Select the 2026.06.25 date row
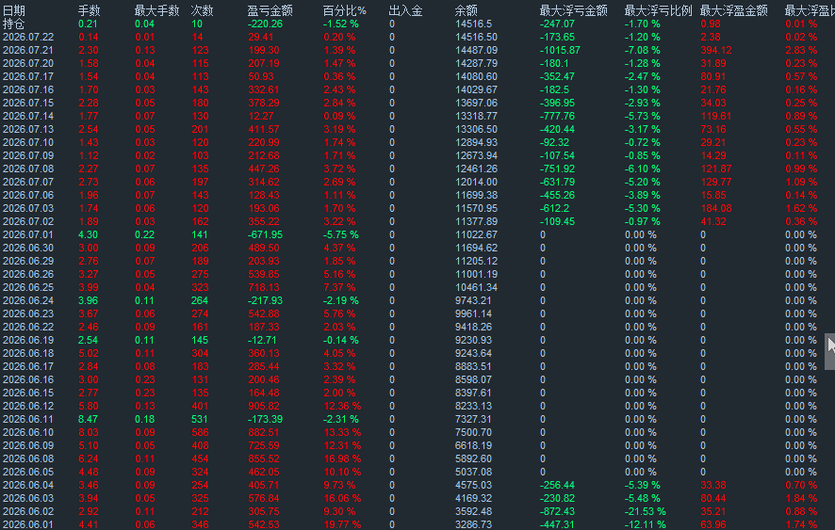This screenshot has height=530, width=835. (x=28, y=287)
